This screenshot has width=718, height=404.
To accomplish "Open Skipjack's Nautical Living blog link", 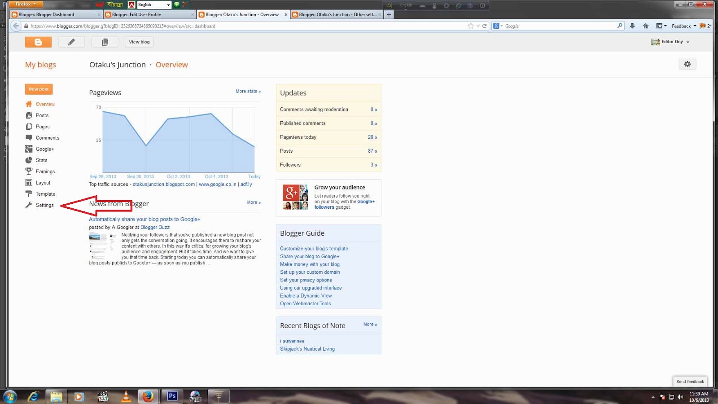I will pos(307,349).
